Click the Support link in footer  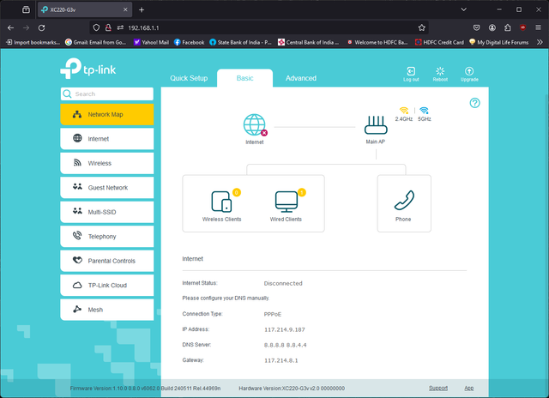pyautogui.click(x=438, y=389)
